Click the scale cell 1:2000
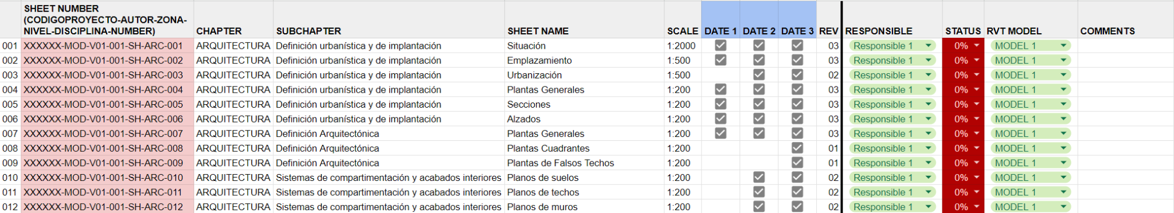This screenshot has height=213, width=1174. (683, 45)
